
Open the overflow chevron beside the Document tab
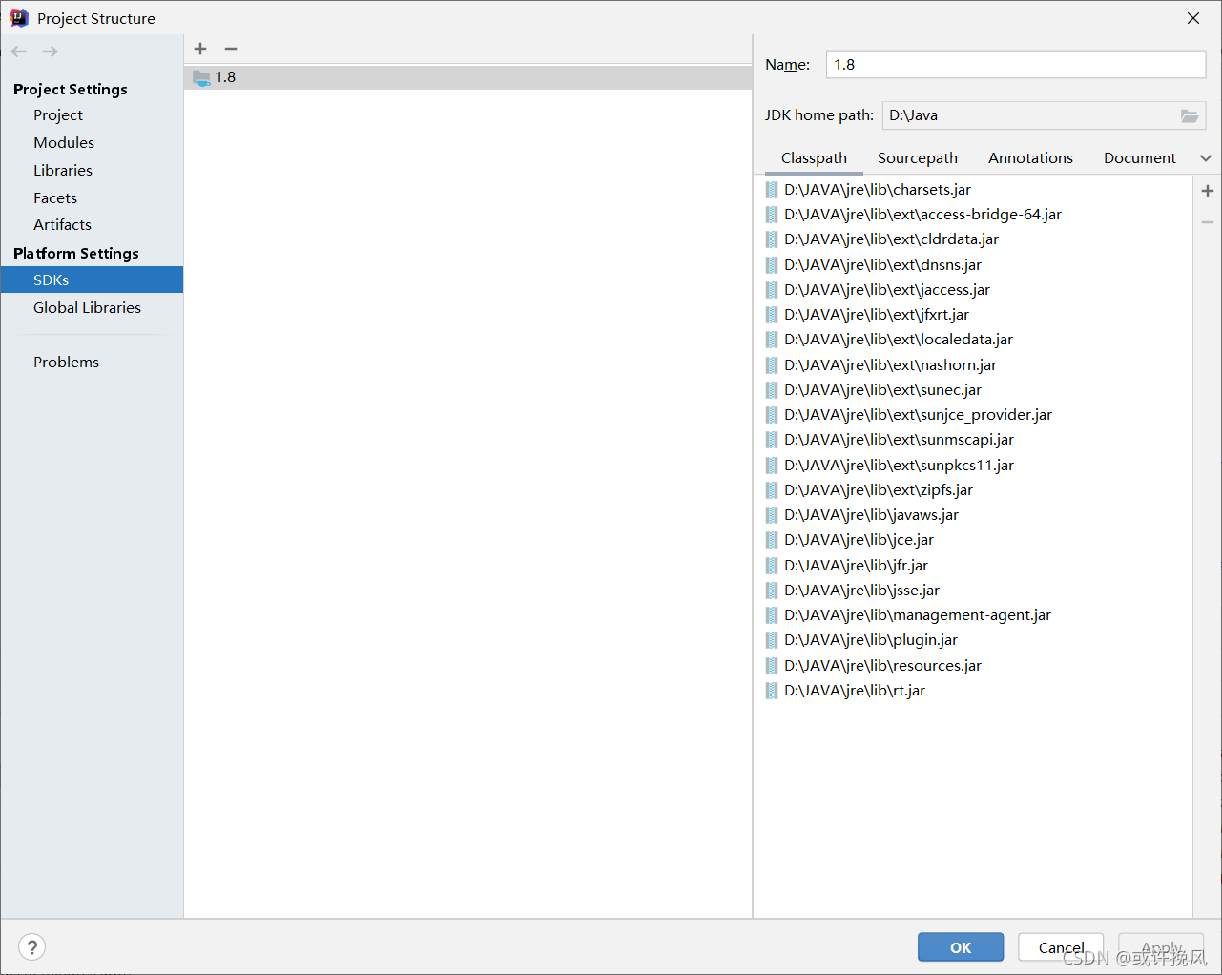click(x=1205, y=157)
